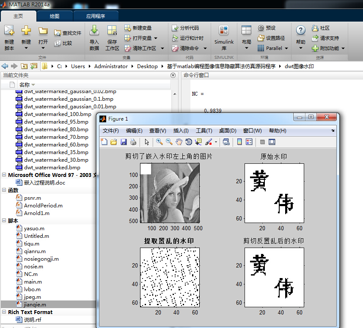Click Show Plot Tools icon in Figure 1

[x=272, y=142]
